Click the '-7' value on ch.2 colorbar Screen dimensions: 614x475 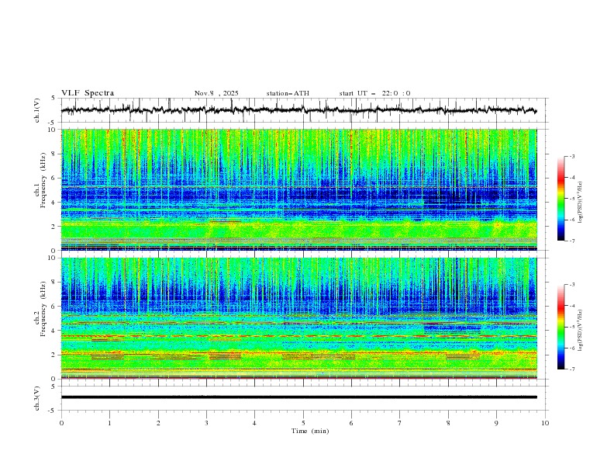point(572,369)
